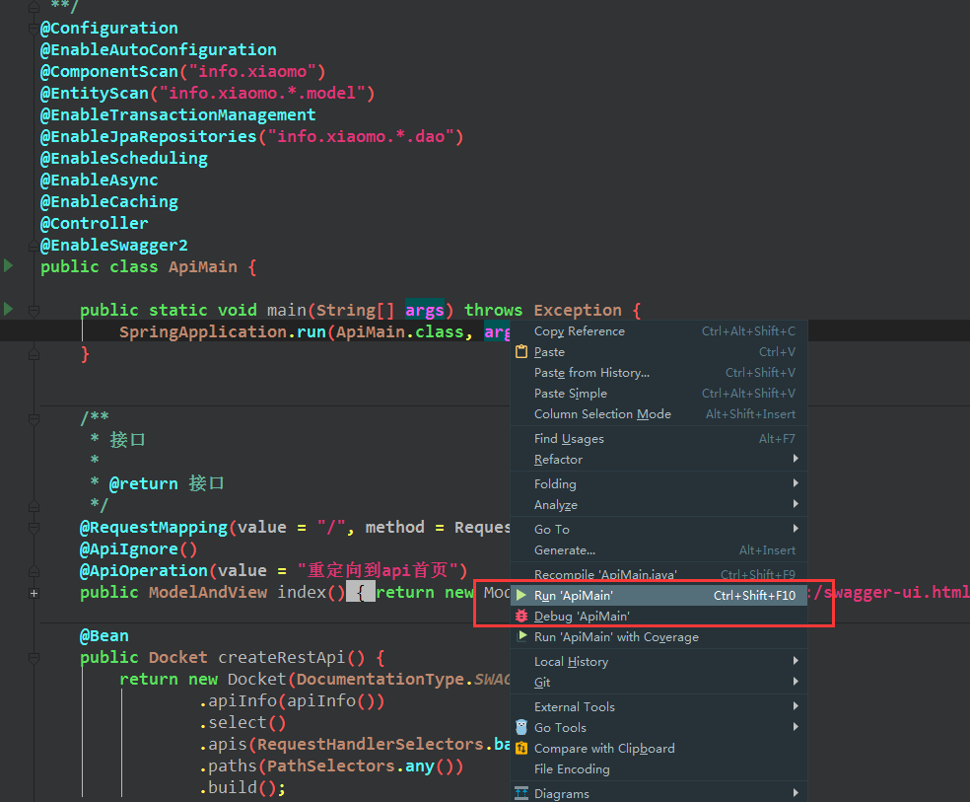Click the run gutter arrow beside main method
Image resolution: width=970 pixels, height=802 pixels.
(x=9, y=309)
